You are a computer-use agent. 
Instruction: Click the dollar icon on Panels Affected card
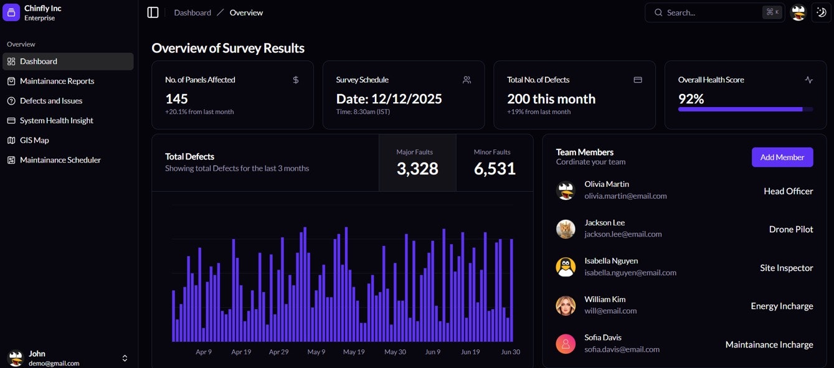pyautogui.click(x=296, y=80)
